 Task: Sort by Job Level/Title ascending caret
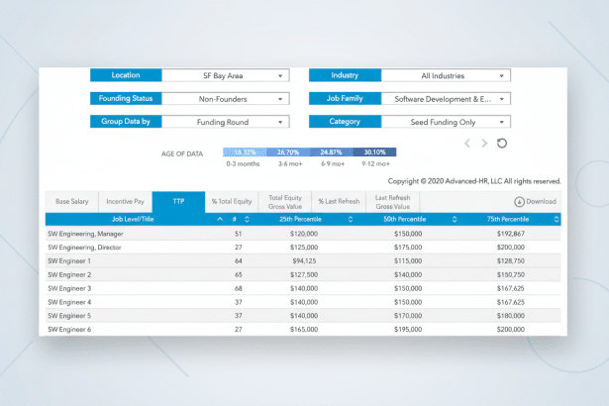(x=220, y=219)
